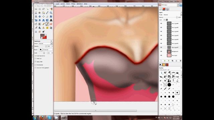The height and width of the screenshot is (120, 214).
Task: Select the Move tool
Action: coord(39,16)
